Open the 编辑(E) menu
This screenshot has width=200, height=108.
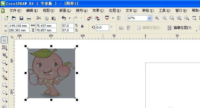[32, 11]
